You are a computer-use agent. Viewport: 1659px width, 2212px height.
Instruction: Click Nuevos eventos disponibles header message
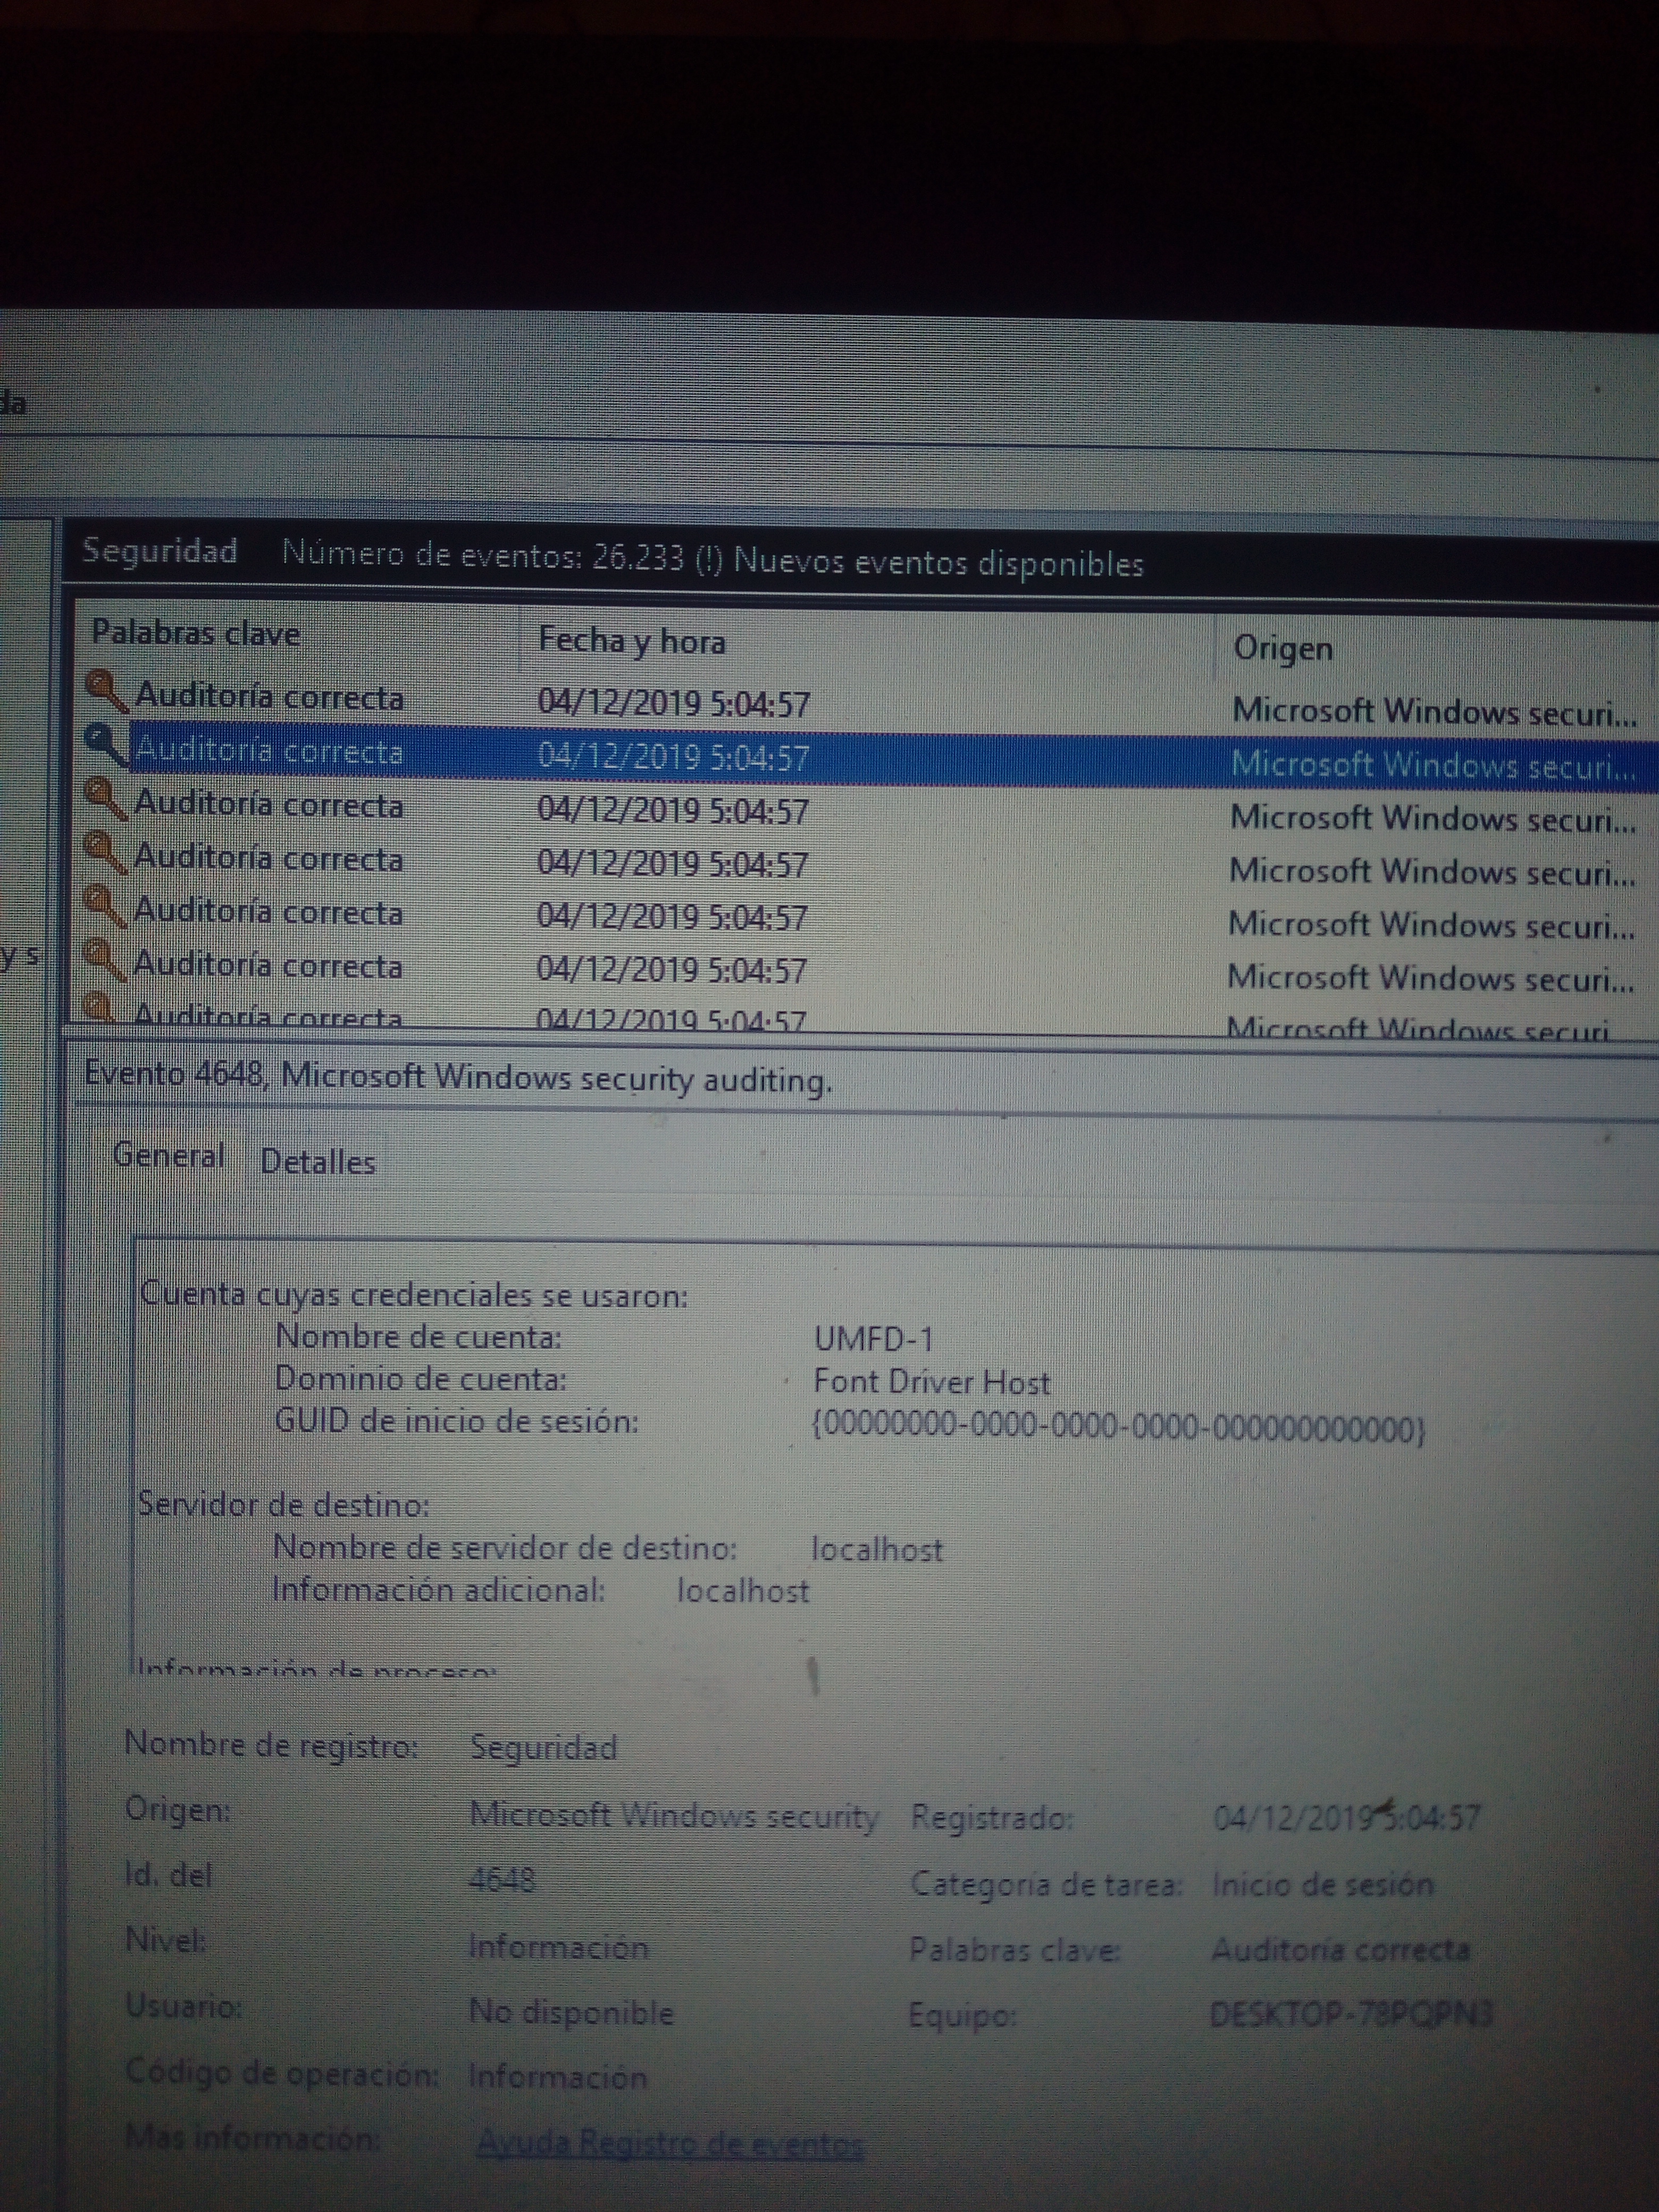pyautogui.click(x=938, y=563)
